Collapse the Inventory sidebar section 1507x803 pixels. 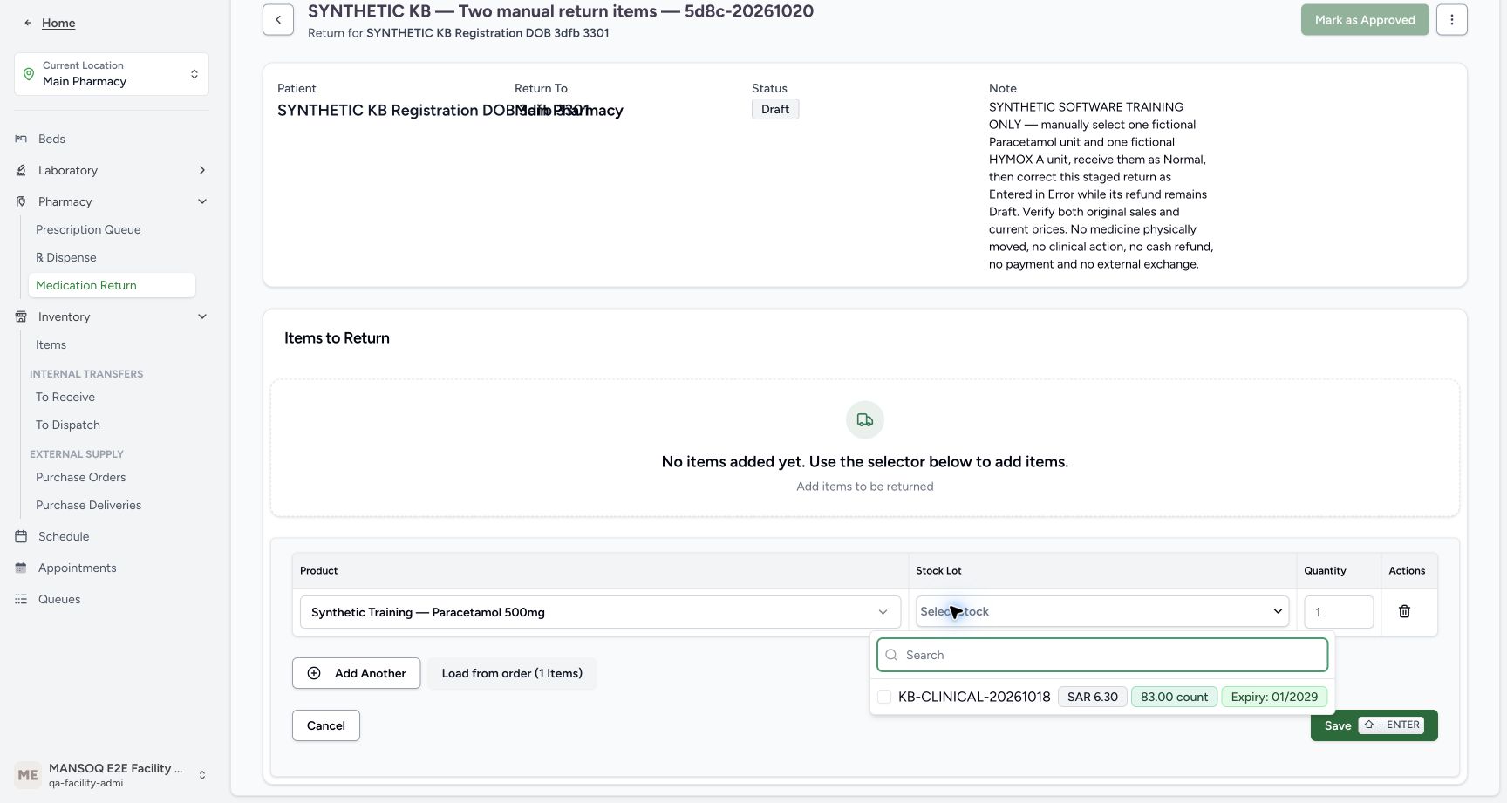tap(202, 316)
